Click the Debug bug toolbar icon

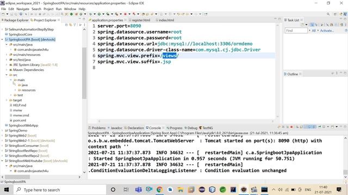tap(91, 14)
